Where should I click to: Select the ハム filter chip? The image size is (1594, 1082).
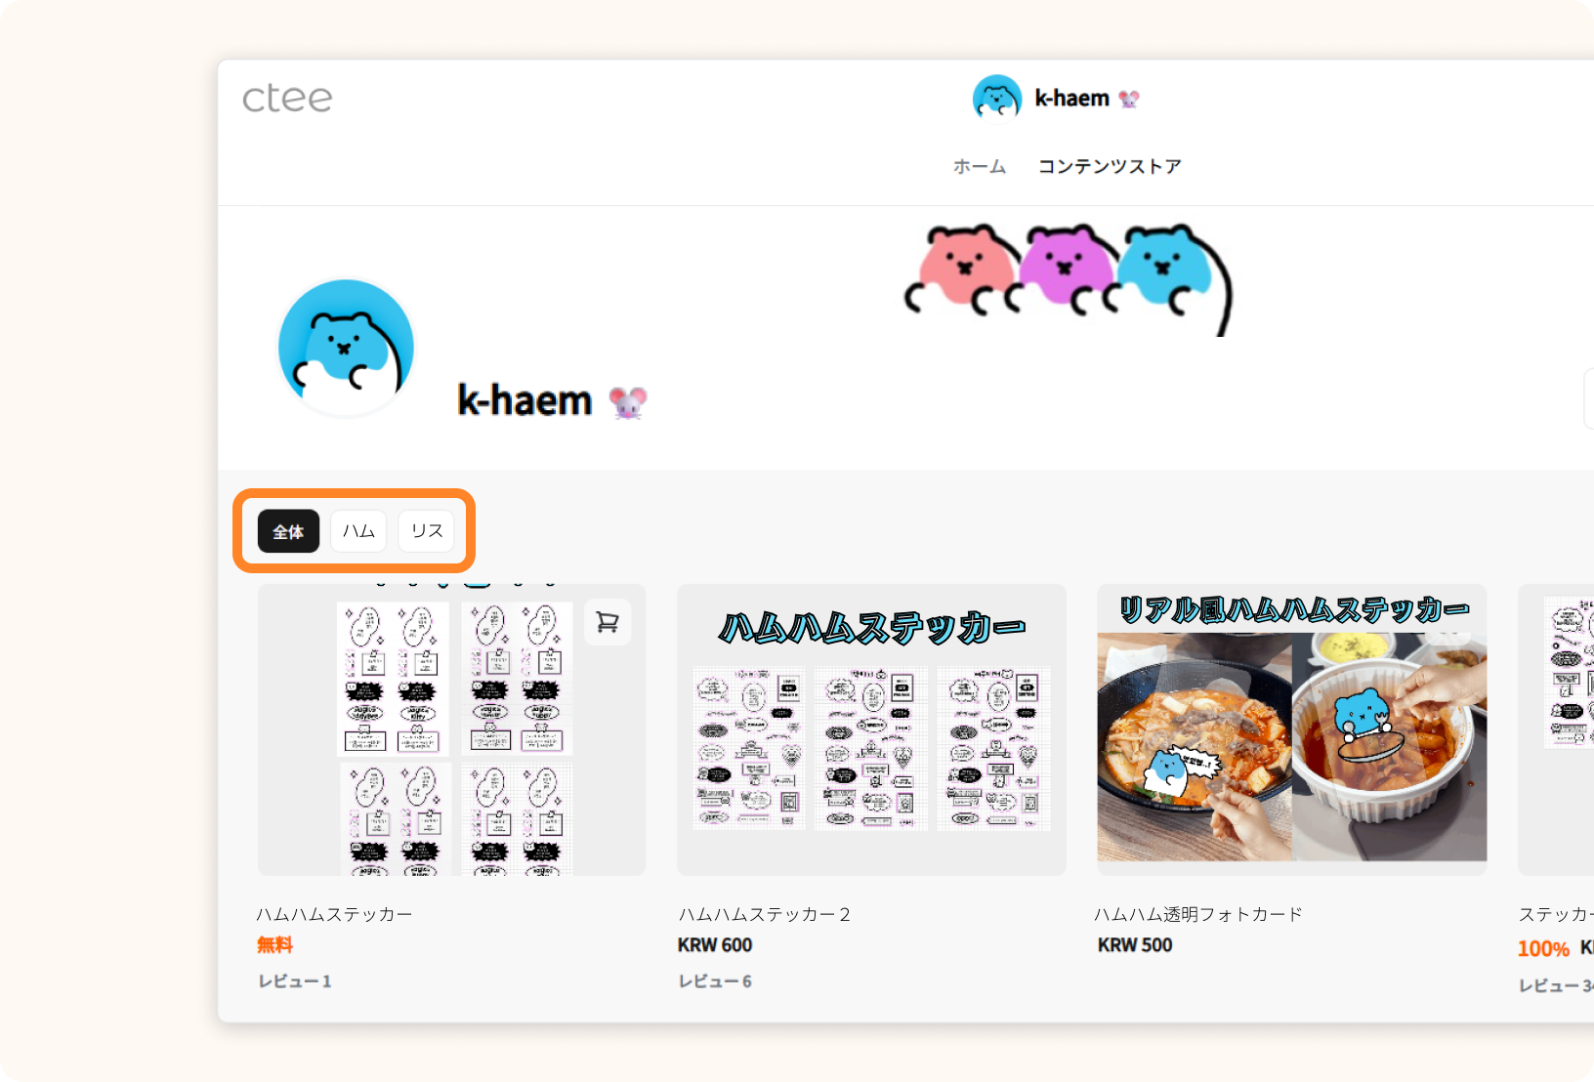(x=358, y=531)
